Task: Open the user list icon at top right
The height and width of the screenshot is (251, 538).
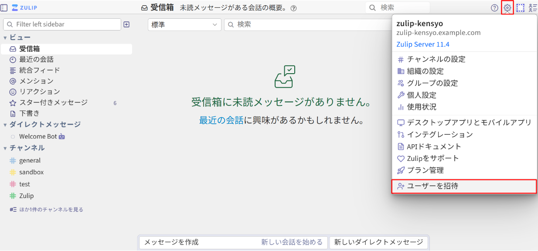Action: 533,7
